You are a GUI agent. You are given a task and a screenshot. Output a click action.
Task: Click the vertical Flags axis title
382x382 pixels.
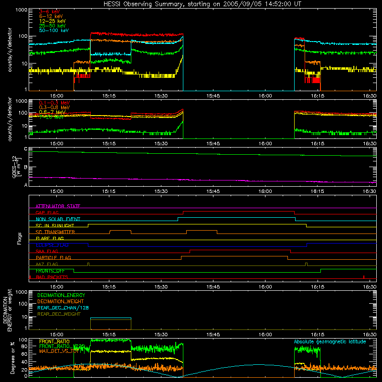coord(19,238)
